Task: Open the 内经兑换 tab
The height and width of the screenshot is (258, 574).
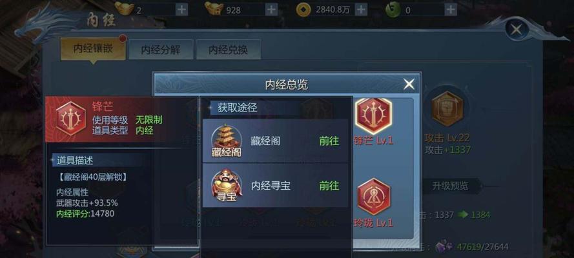Action: (x=229, y=50)
